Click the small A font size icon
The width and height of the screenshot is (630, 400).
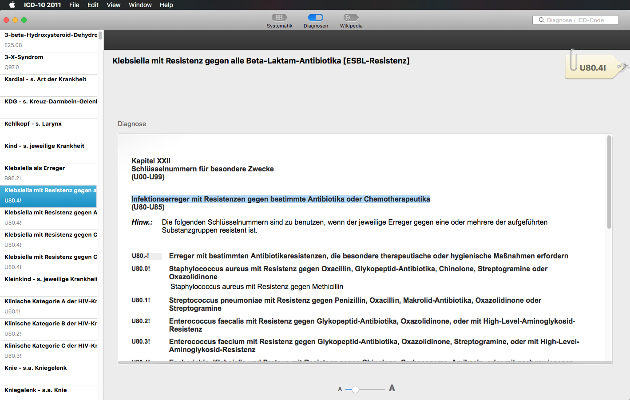340,388
